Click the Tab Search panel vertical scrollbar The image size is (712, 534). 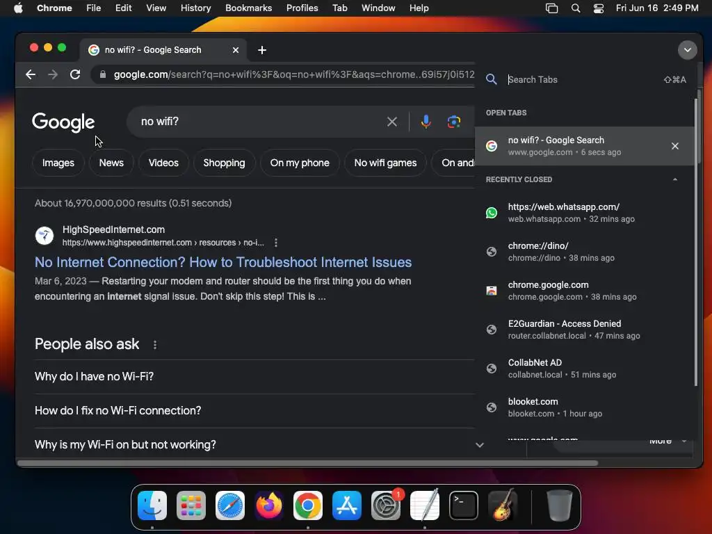pyautogui.click(x=697, y=243)
